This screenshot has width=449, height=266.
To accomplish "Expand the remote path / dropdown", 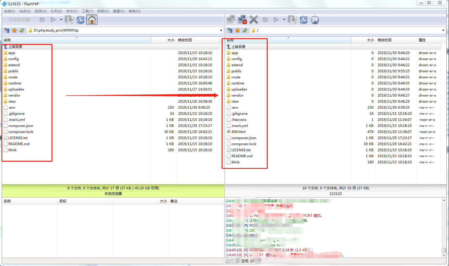I will [x=443, y=30].
